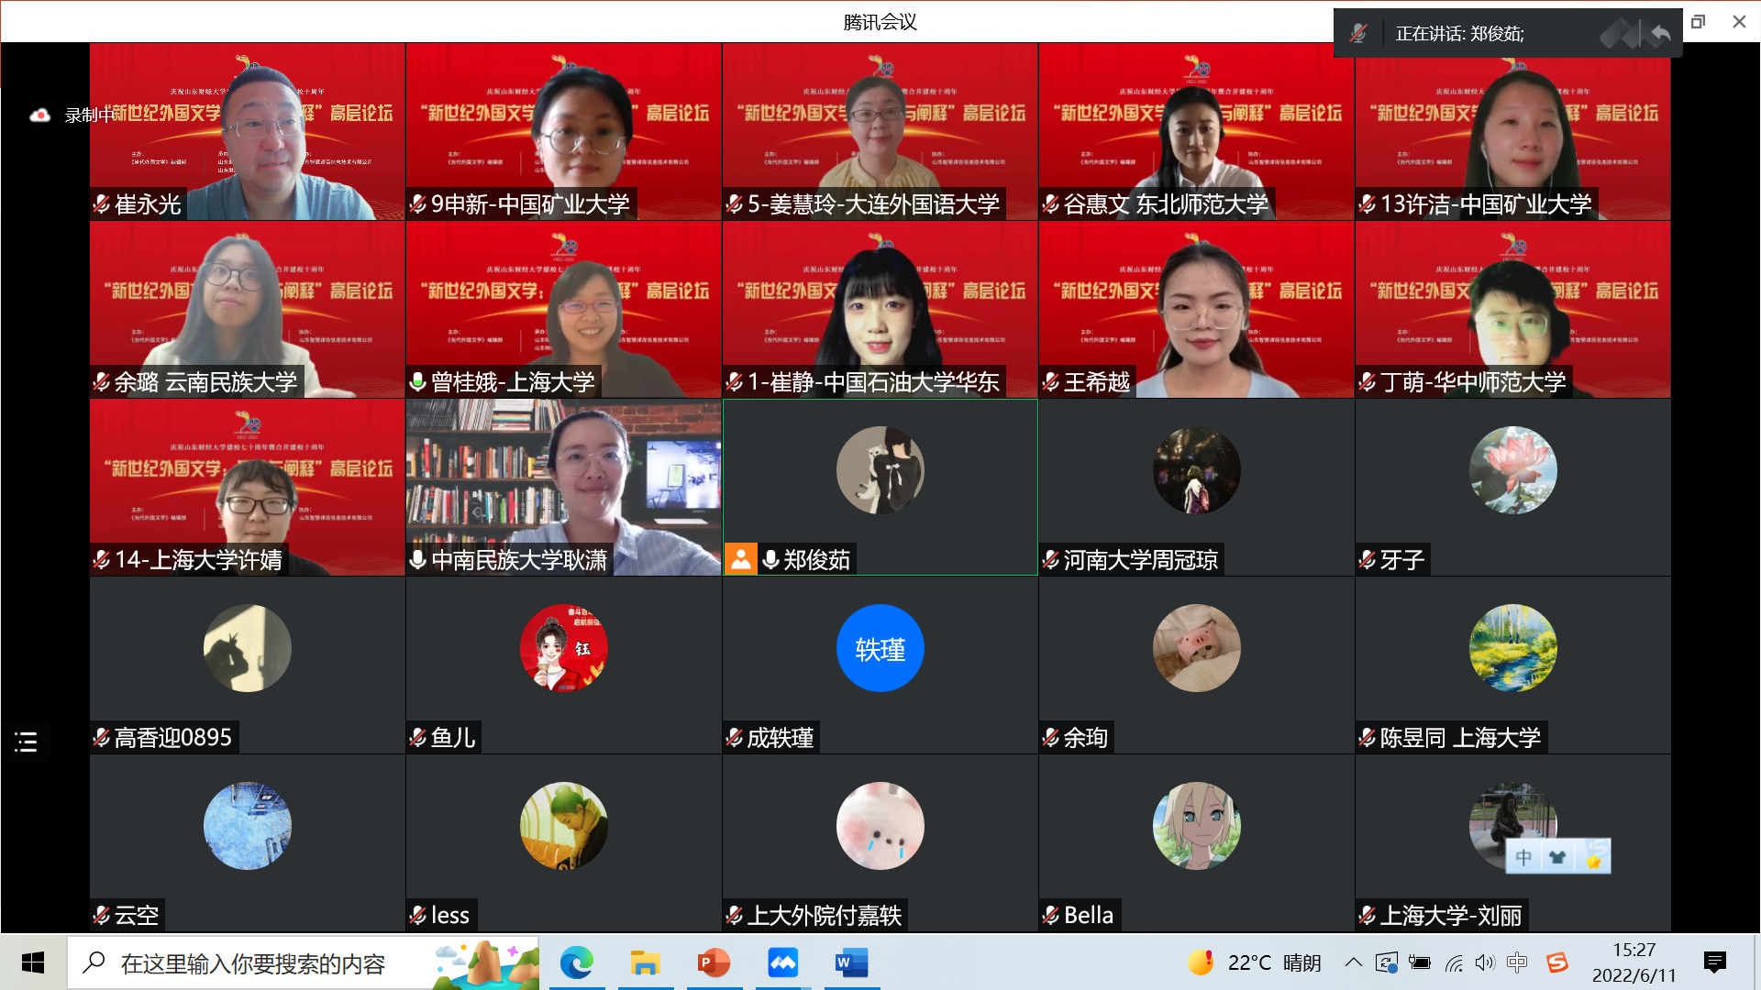Open the participant list panel icon
The width and height of the screenshot is (1761, 990).
[x=26, y=742]
